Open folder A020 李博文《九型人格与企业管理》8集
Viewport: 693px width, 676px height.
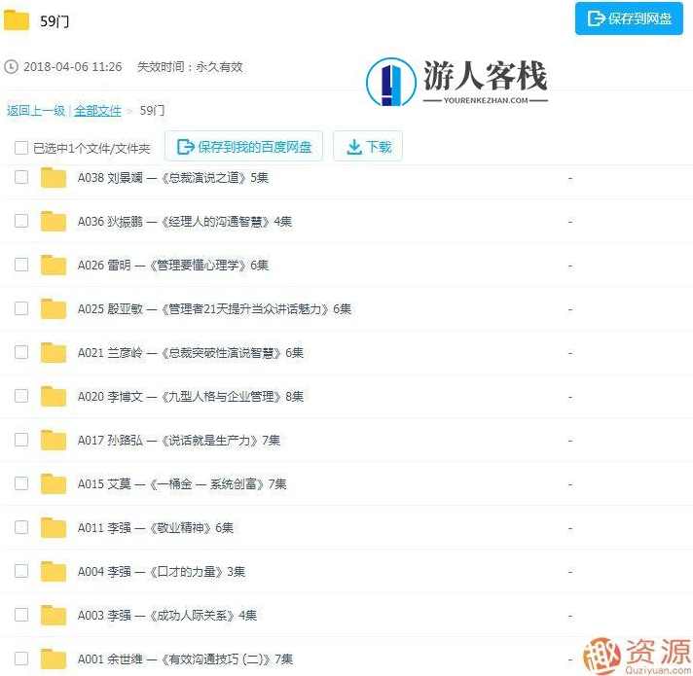(x=191, y=396)
